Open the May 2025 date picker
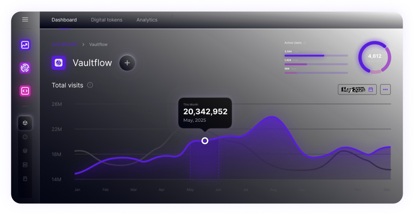The width and height of the screenshot is (414, 215). (357, 90)
